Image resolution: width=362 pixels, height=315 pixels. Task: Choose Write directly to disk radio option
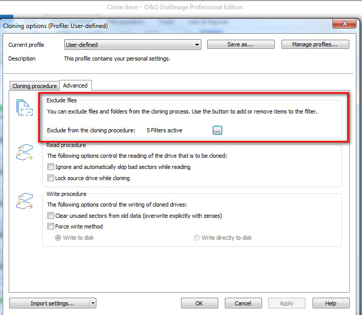[x=196, y=238]
